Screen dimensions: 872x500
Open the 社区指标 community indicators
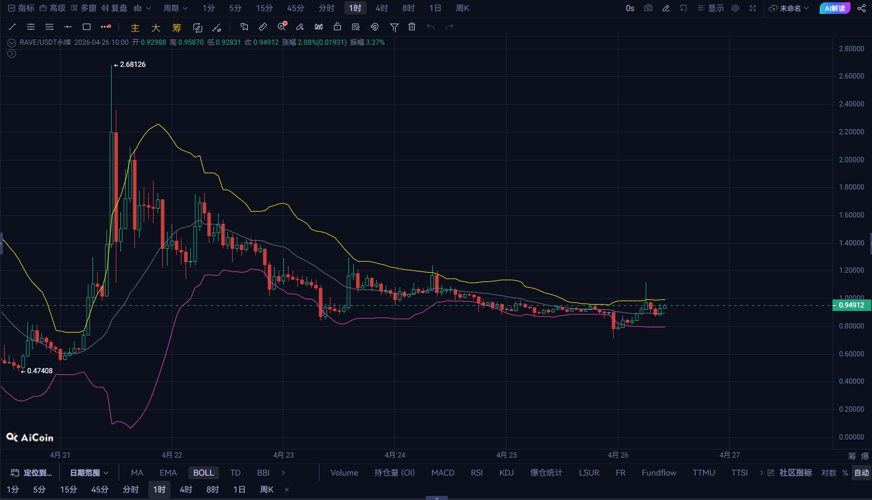point(791,473)
